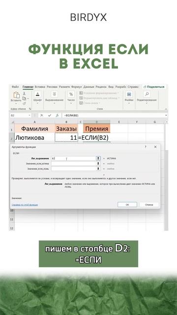Viewport: 177px width, 315px height.
Task: Select column E header
Action: pyautogui.click(x=119, y=122)
